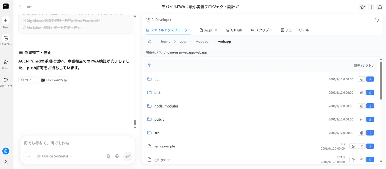Open the src folder row
Image resolution: width=386 pixels, height=169 pixels.
[x=261, y=133]
